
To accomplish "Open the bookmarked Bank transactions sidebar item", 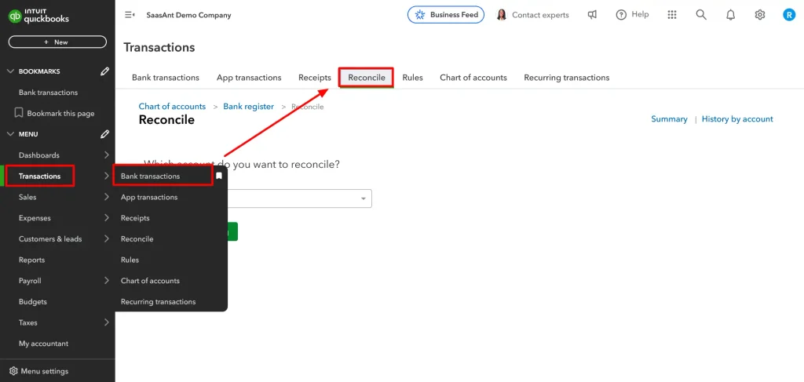I will [x=48, y=93].
